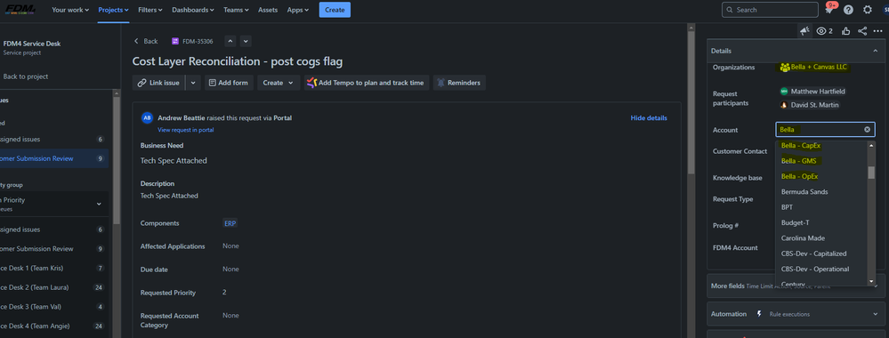Click the thumbs up vote icon
Image resolution: width=889 pixels, height=338 pixels.
pyautogui.click(x=846, y=31)
